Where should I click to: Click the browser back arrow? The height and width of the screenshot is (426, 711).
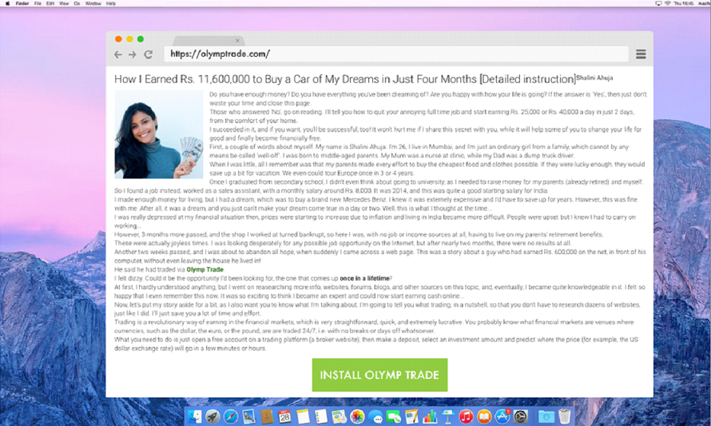pyautogui.click(x=118, y=54)
